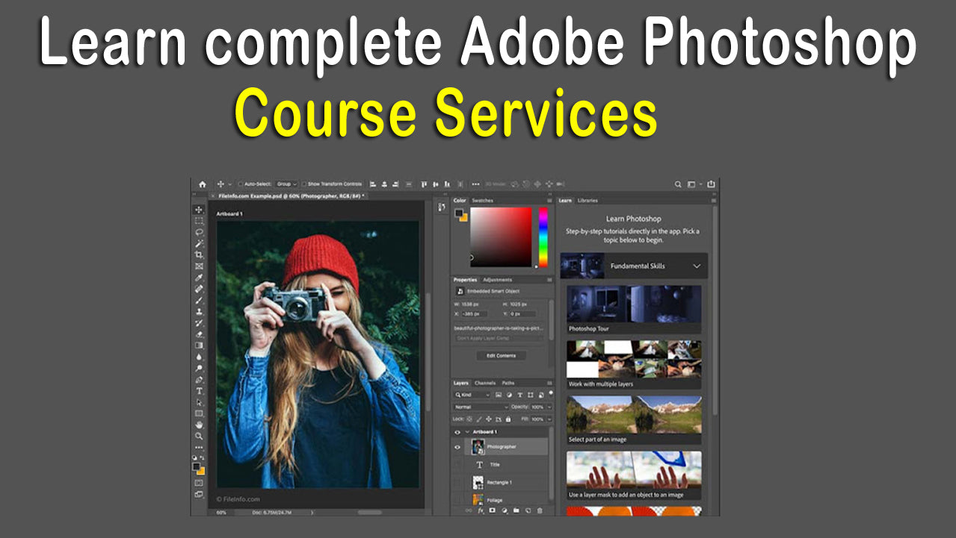Open the Use a layer mask tutorial

point(634,475)
